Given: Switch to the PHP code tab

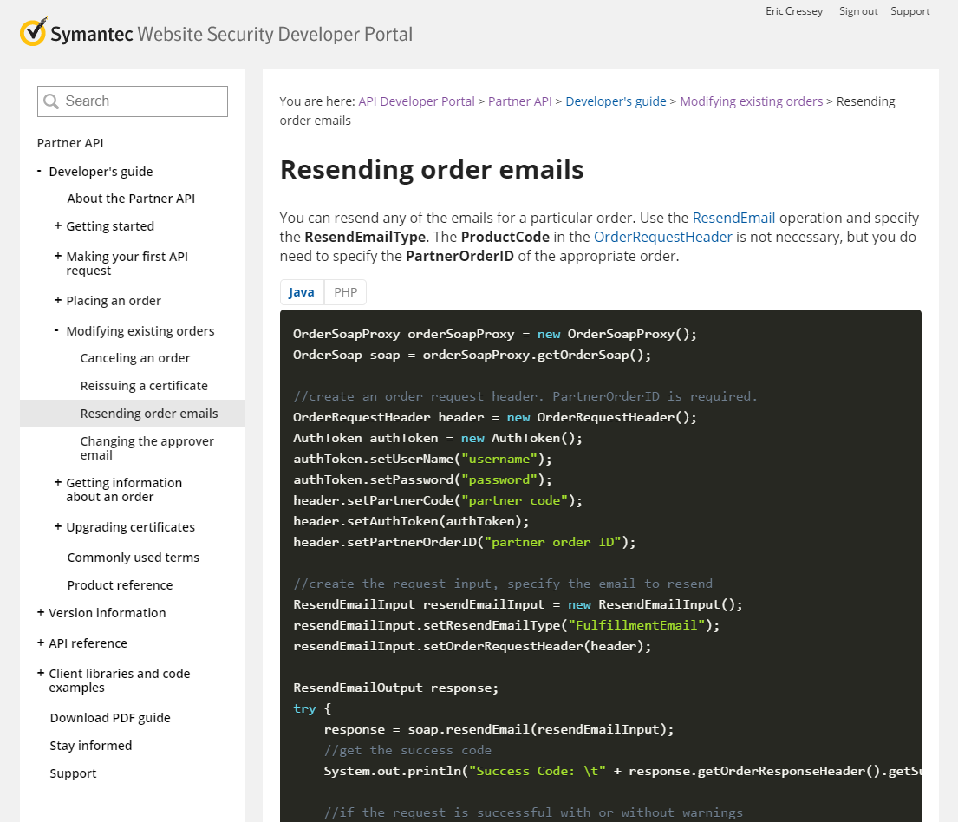Looking at the screenshot, I should click(x=346, y=292).
